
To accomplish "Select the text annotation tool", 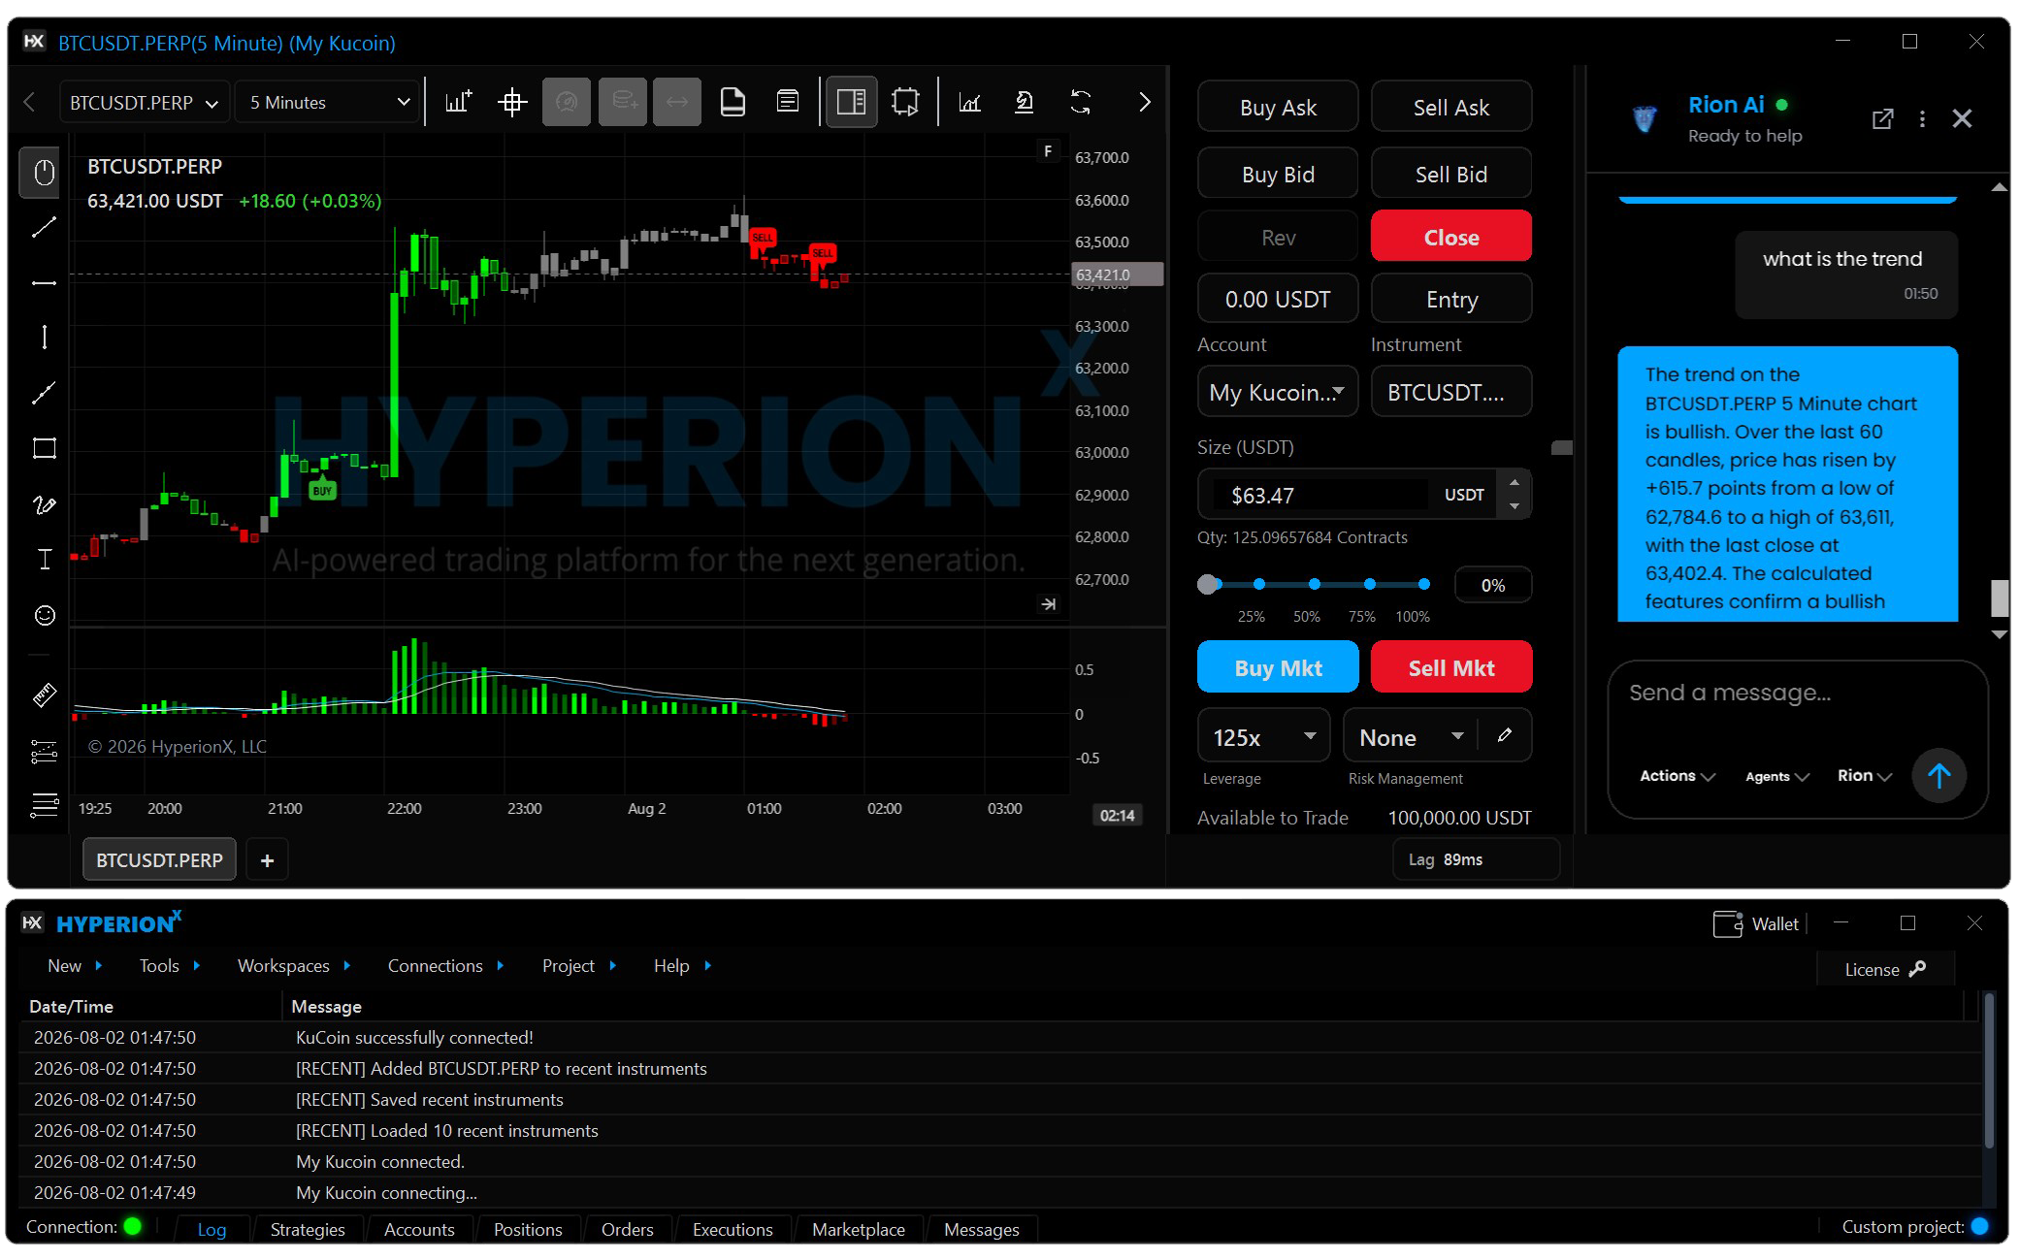I will point(44,559).
